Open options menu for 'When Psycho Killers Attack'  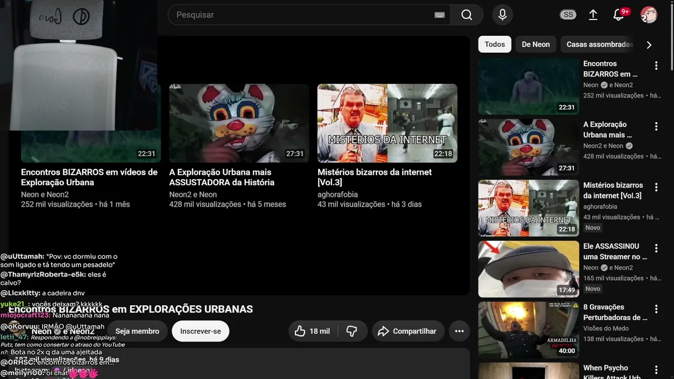(x=656, y=370)
